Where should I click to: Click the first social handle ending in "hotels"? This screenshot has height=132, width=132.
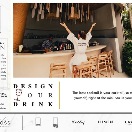[x=2, y=104]
